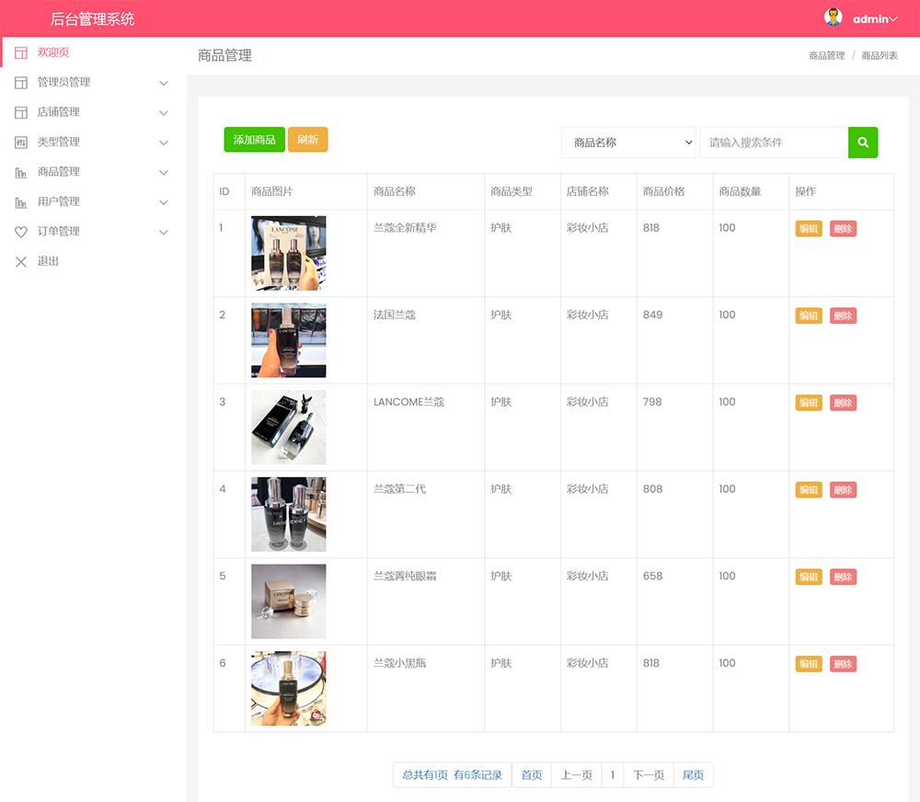Open the 法国兰蔻 product image

(289, 340)
